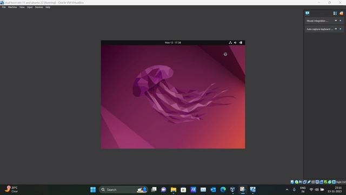Open the VirtualBox cube icon on taskbar
Screen dimensions: 346x195
232,190
